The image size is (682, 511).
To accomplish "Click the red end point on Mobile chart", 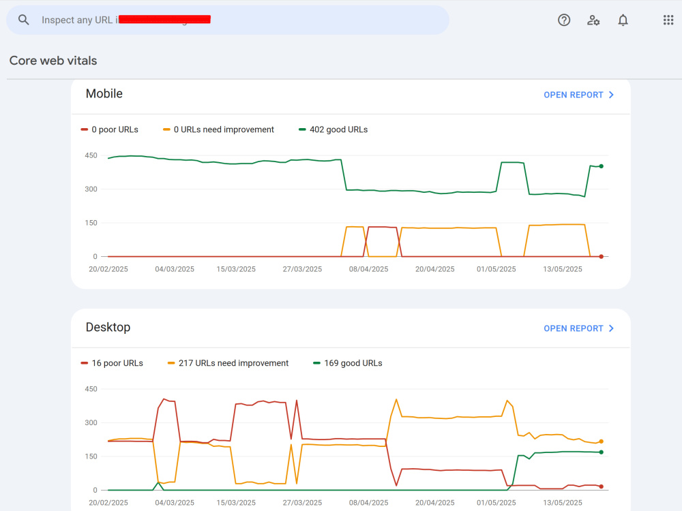I will click(601, 256).
